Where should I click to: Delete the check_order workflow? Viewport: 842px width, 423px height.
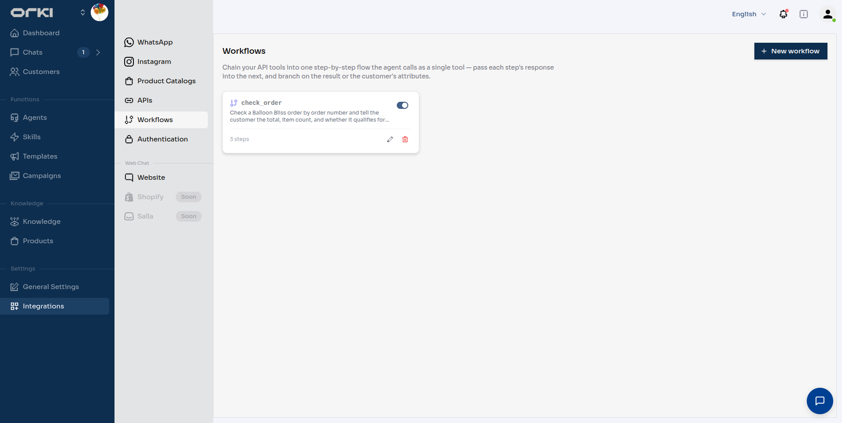click(405, 139)
